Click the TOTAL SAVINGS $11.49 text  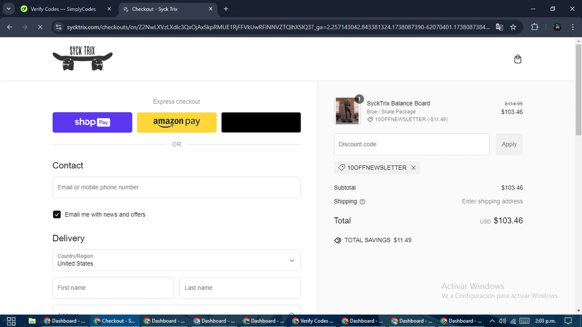[x=378, y=240]
